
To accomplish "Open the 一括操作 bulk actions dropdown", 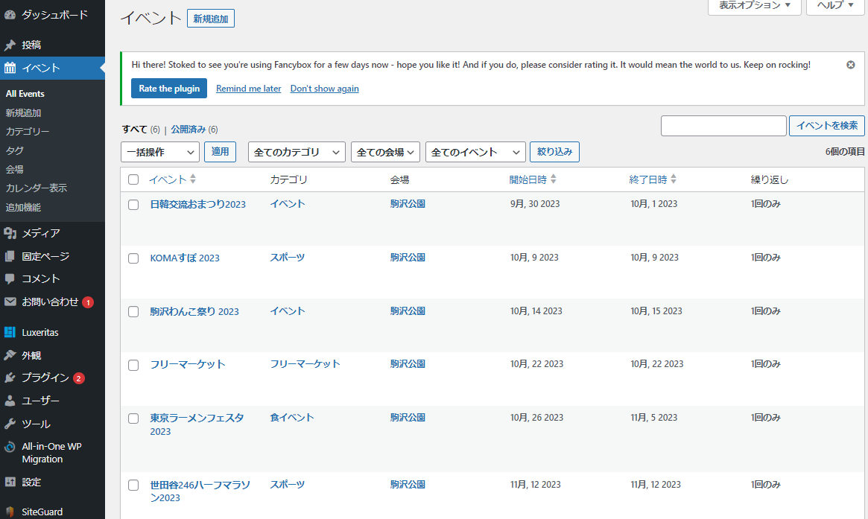I will [x=159, y=152].
